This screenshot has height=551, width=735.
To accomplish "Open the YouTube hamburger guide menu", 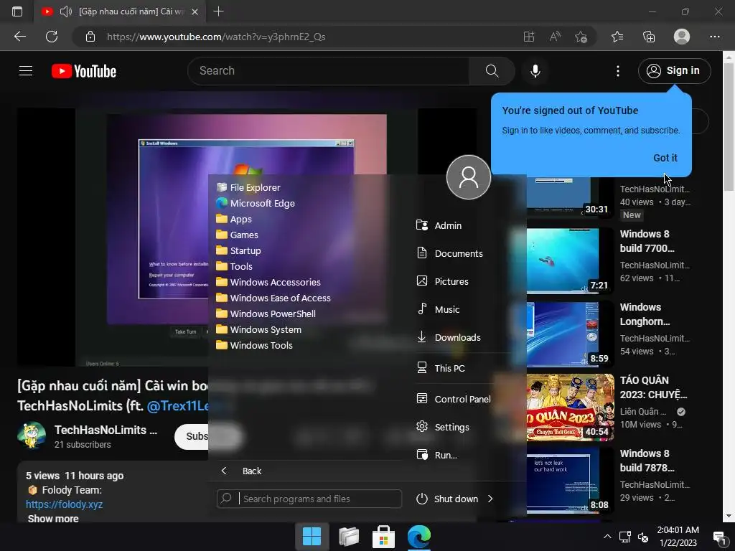I will [26, 71].
